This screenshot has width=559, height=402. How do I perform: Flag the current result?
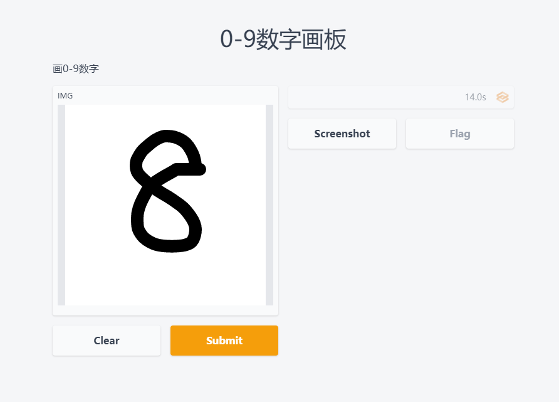pyautogui.click(x=460, y=134)
